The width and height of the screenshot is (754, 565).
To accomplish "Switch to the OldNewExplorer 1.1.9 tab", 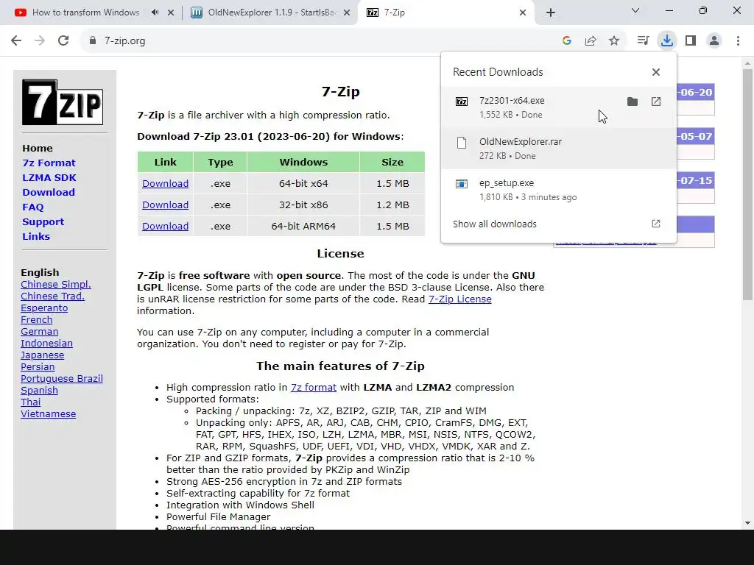I will pyautogui.click(x=272, y=13).
